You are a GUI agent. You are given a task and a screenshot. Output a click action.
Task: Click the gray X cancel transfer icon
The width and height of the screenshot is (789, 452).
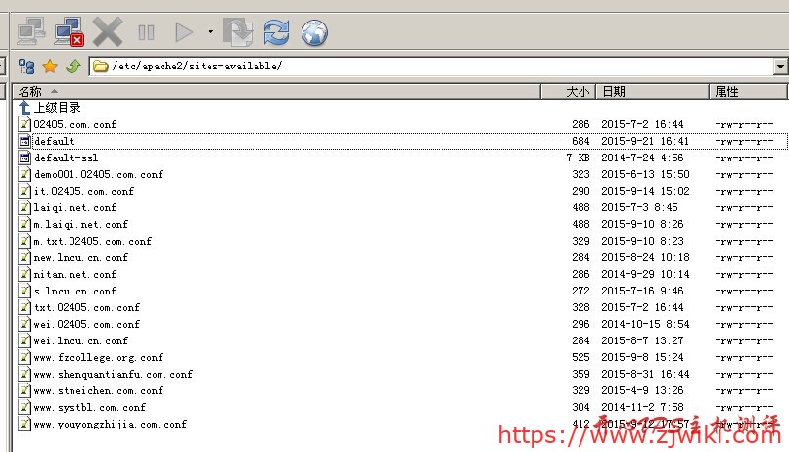pos(108,32)
